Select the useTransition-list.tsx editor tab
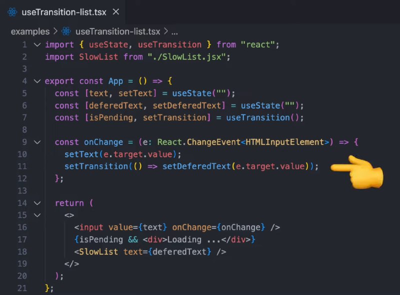 (x=63, y=12)
